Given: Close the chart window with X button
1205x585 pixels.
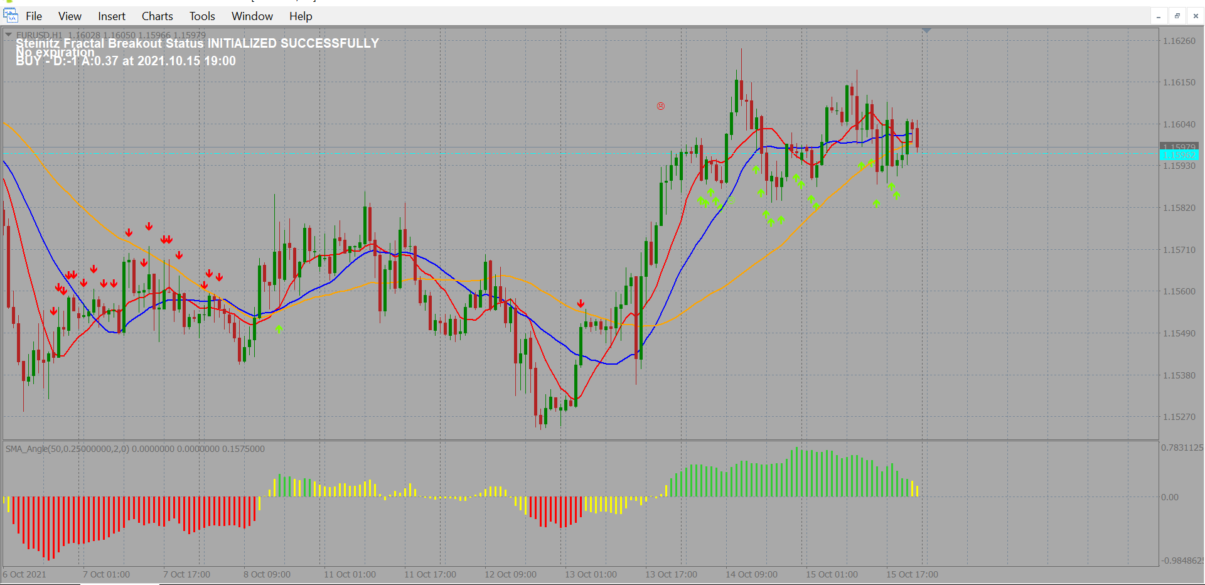Looking at the screenshot, I should (1196, 16).
